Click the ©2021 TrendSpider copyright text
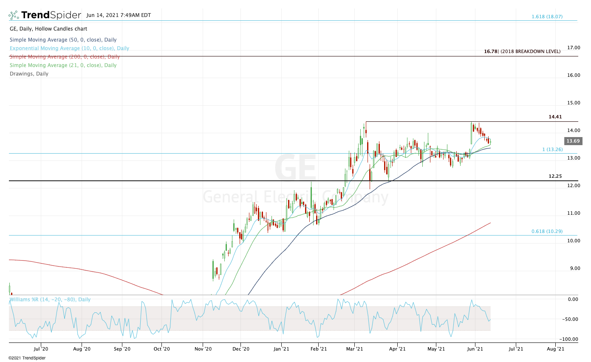The image size is (591, 362). [x=27, y=358]
